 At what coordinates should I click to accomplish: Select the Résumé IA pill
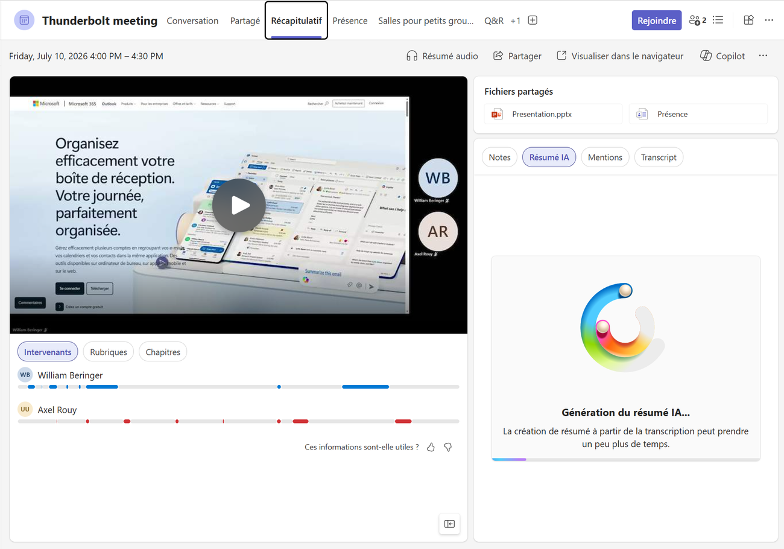point(549,157)
